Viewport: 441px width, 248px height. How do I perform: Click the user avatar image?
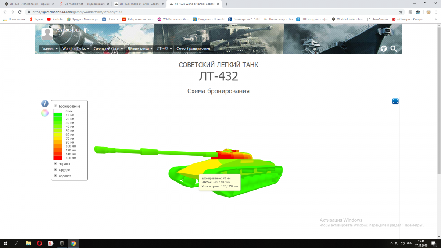point(47,34)
